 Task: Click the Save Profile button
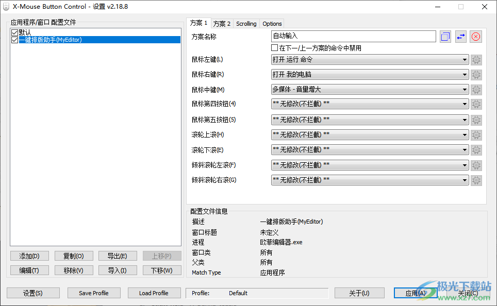pos(94,293)
